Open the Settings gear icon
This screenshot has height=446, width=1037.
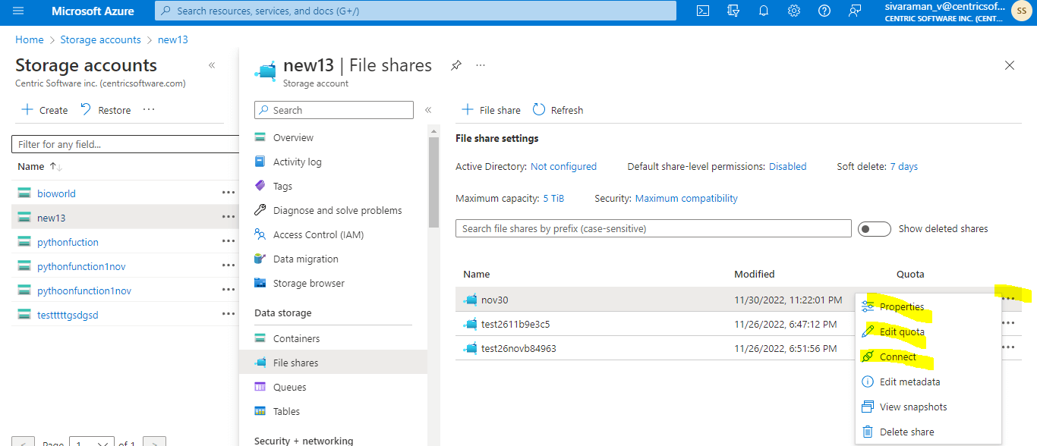coord(794,11)
